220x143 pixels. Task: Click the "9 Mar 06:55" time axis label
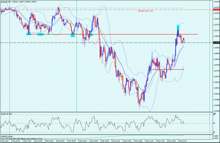click(x=71, y=141)
